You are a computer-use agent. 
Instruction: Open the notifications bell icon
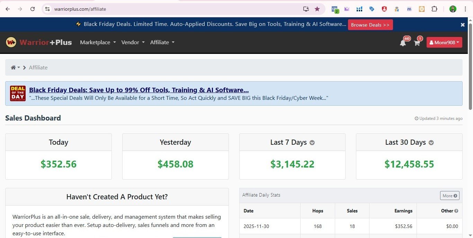(x=403, y=43)
